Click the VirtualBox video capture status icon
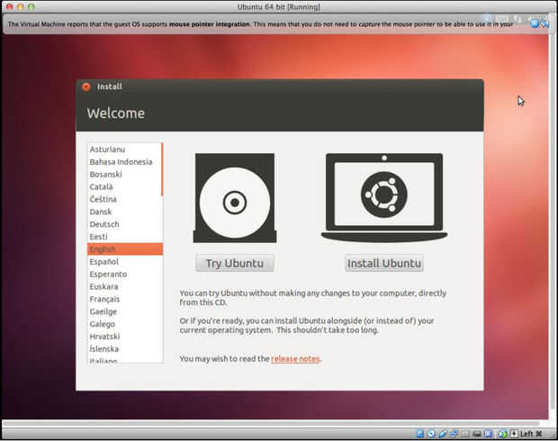 488,434
